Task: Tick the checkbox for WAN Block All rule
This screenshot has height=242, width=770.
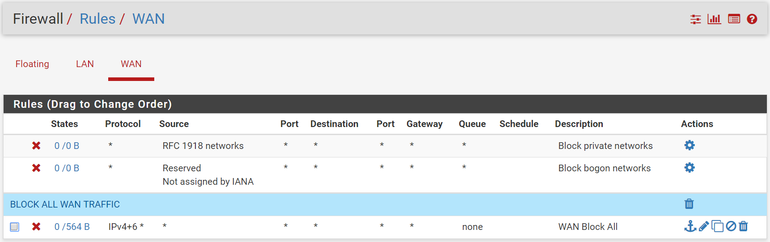Action: point(15,227)
